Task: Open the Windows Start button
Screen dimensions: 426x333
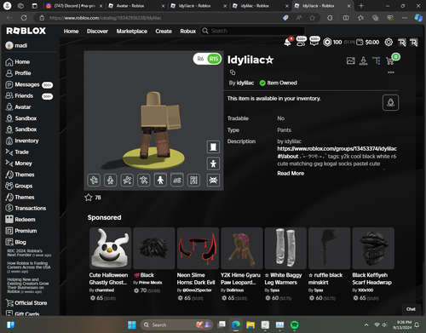Action: tap(132, 324)
